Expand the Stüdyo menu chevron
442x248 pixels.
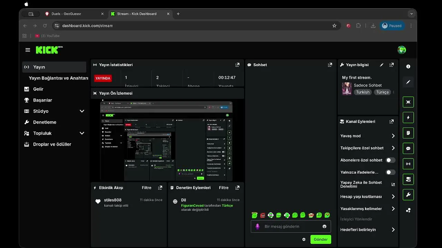(82, 111)
